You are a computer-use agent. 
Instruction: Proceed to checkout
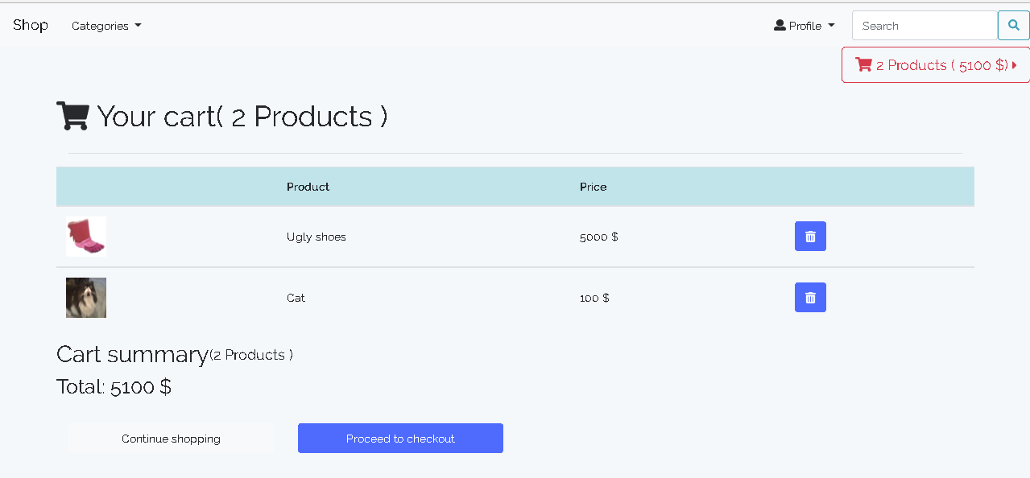400,439
